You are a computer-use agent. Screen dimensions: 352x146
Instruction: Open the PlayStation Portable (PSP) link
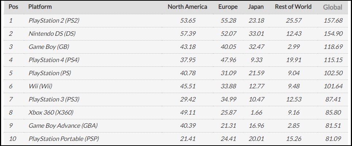click(x=64, y=139)
